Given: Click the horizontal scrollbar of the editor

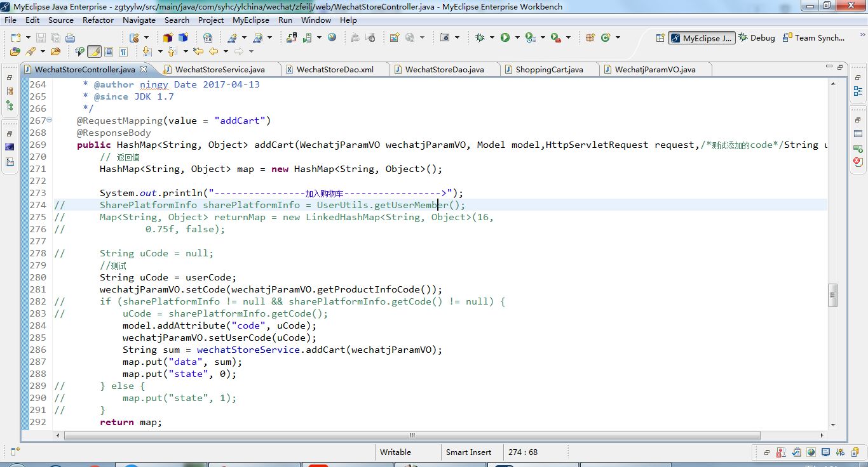Looking at the screenshot, I should 412,436.
